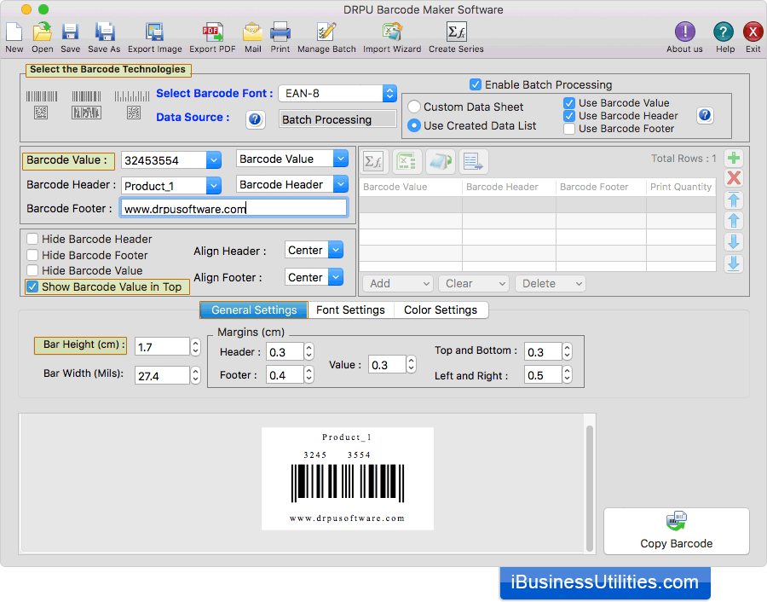This screenshot has height=602, width=767.
Task: Select Custom Data Sheet radio button
Action: tap(414, 107)
